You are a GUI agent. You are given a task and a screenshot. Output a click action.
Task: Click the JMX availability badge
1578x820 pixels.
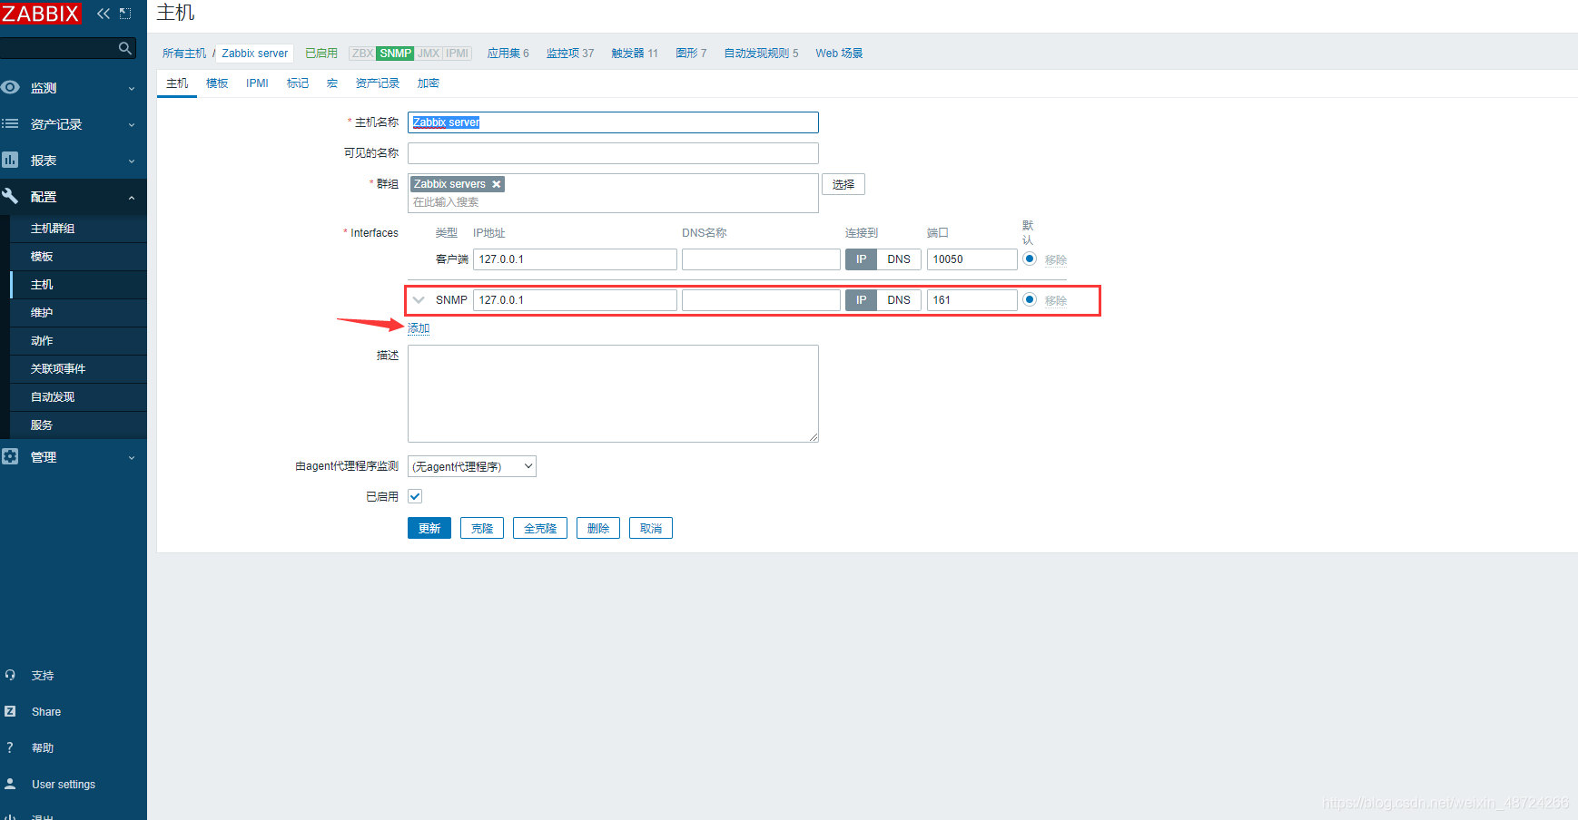[429, 54]
